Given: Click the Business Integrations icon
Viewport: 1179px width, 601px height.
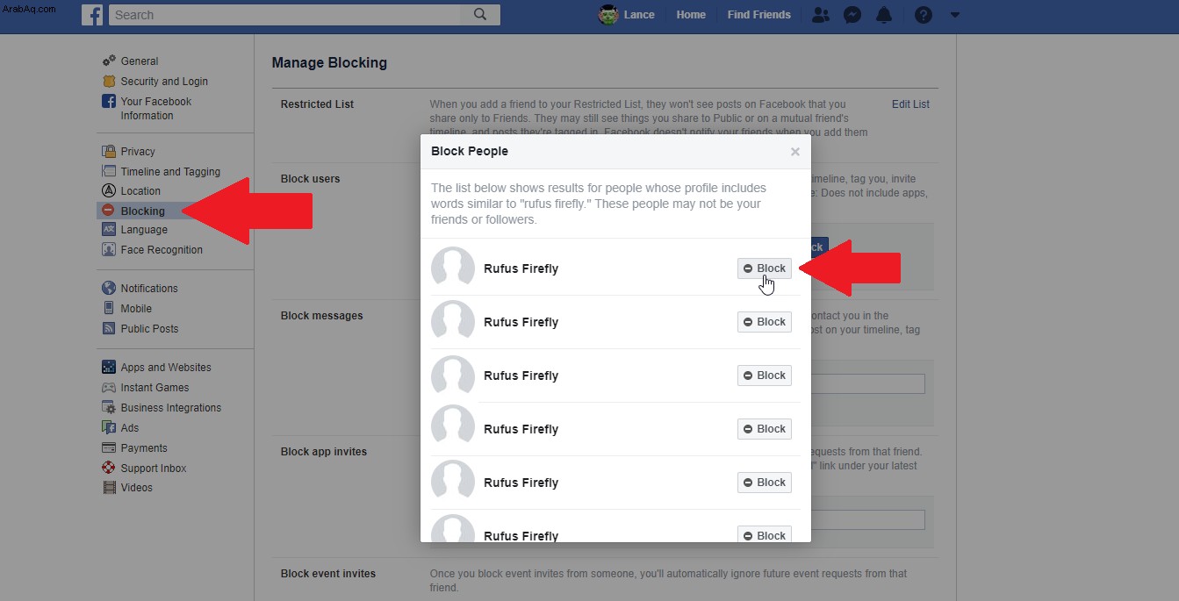Looking at the screenshot, I should [109, 408].
